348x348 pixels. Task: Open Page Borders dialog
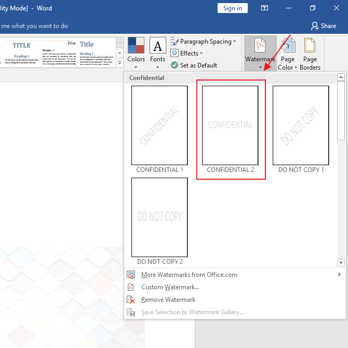[310, 53]
